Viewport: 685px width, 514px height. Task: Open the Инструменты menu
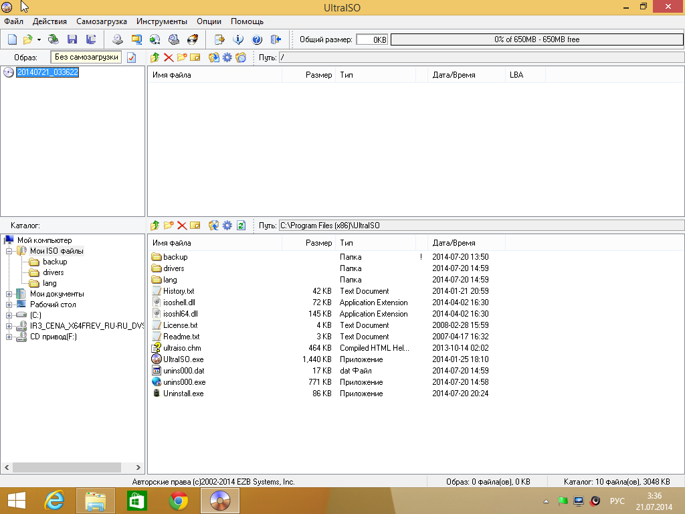162,21
